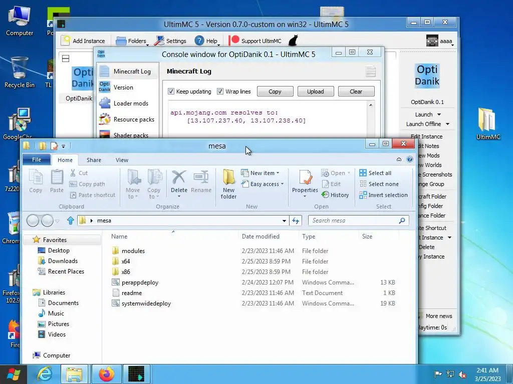Screen dimensions: 513x384
Task: Open the Help menu in UltimMC
Action: [207, 41]
